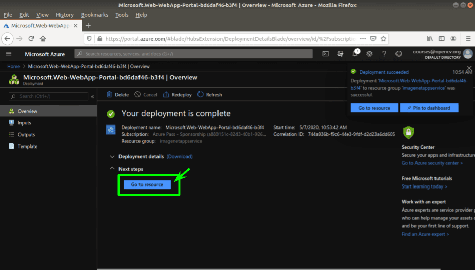Dismiss the Deployment succeeded notification
Image resolution: width=475 pixels, height=270 pixels.
[469, 68]
